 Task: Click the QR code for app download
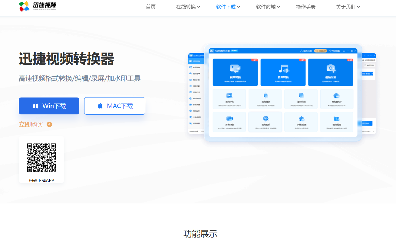41,158
